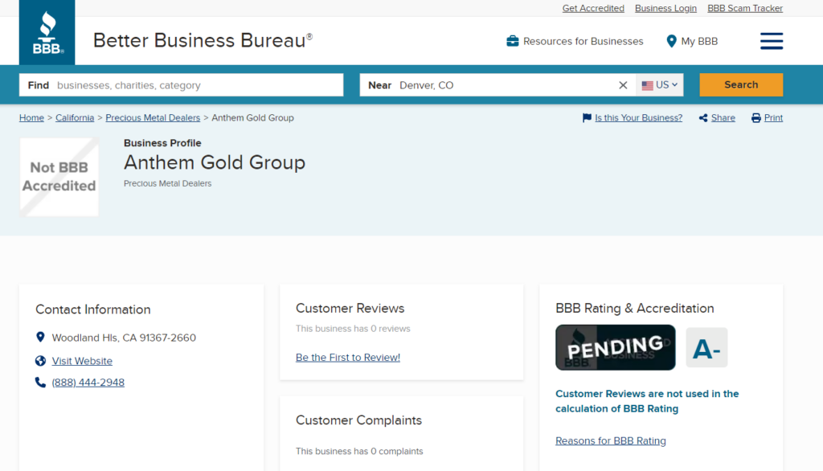
Task: Go to the California breadcrumb
Action: 75,117
